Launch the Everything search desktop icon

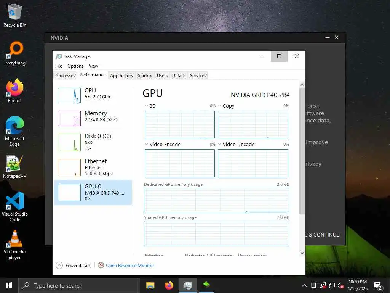[15, 53]
